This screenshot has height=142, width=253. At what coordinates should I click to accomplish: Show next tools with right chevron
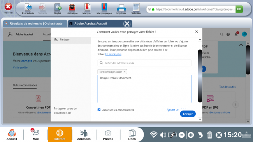click(x=235, y=105)
